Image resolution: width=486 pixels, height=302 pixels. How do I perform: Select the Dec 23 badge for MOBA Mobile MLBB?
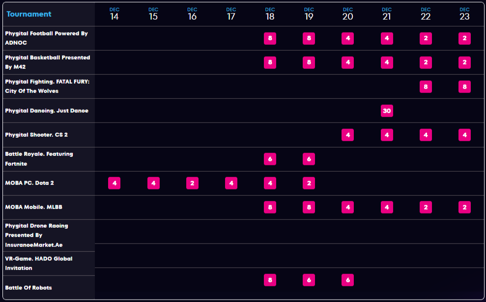[464, 207]
